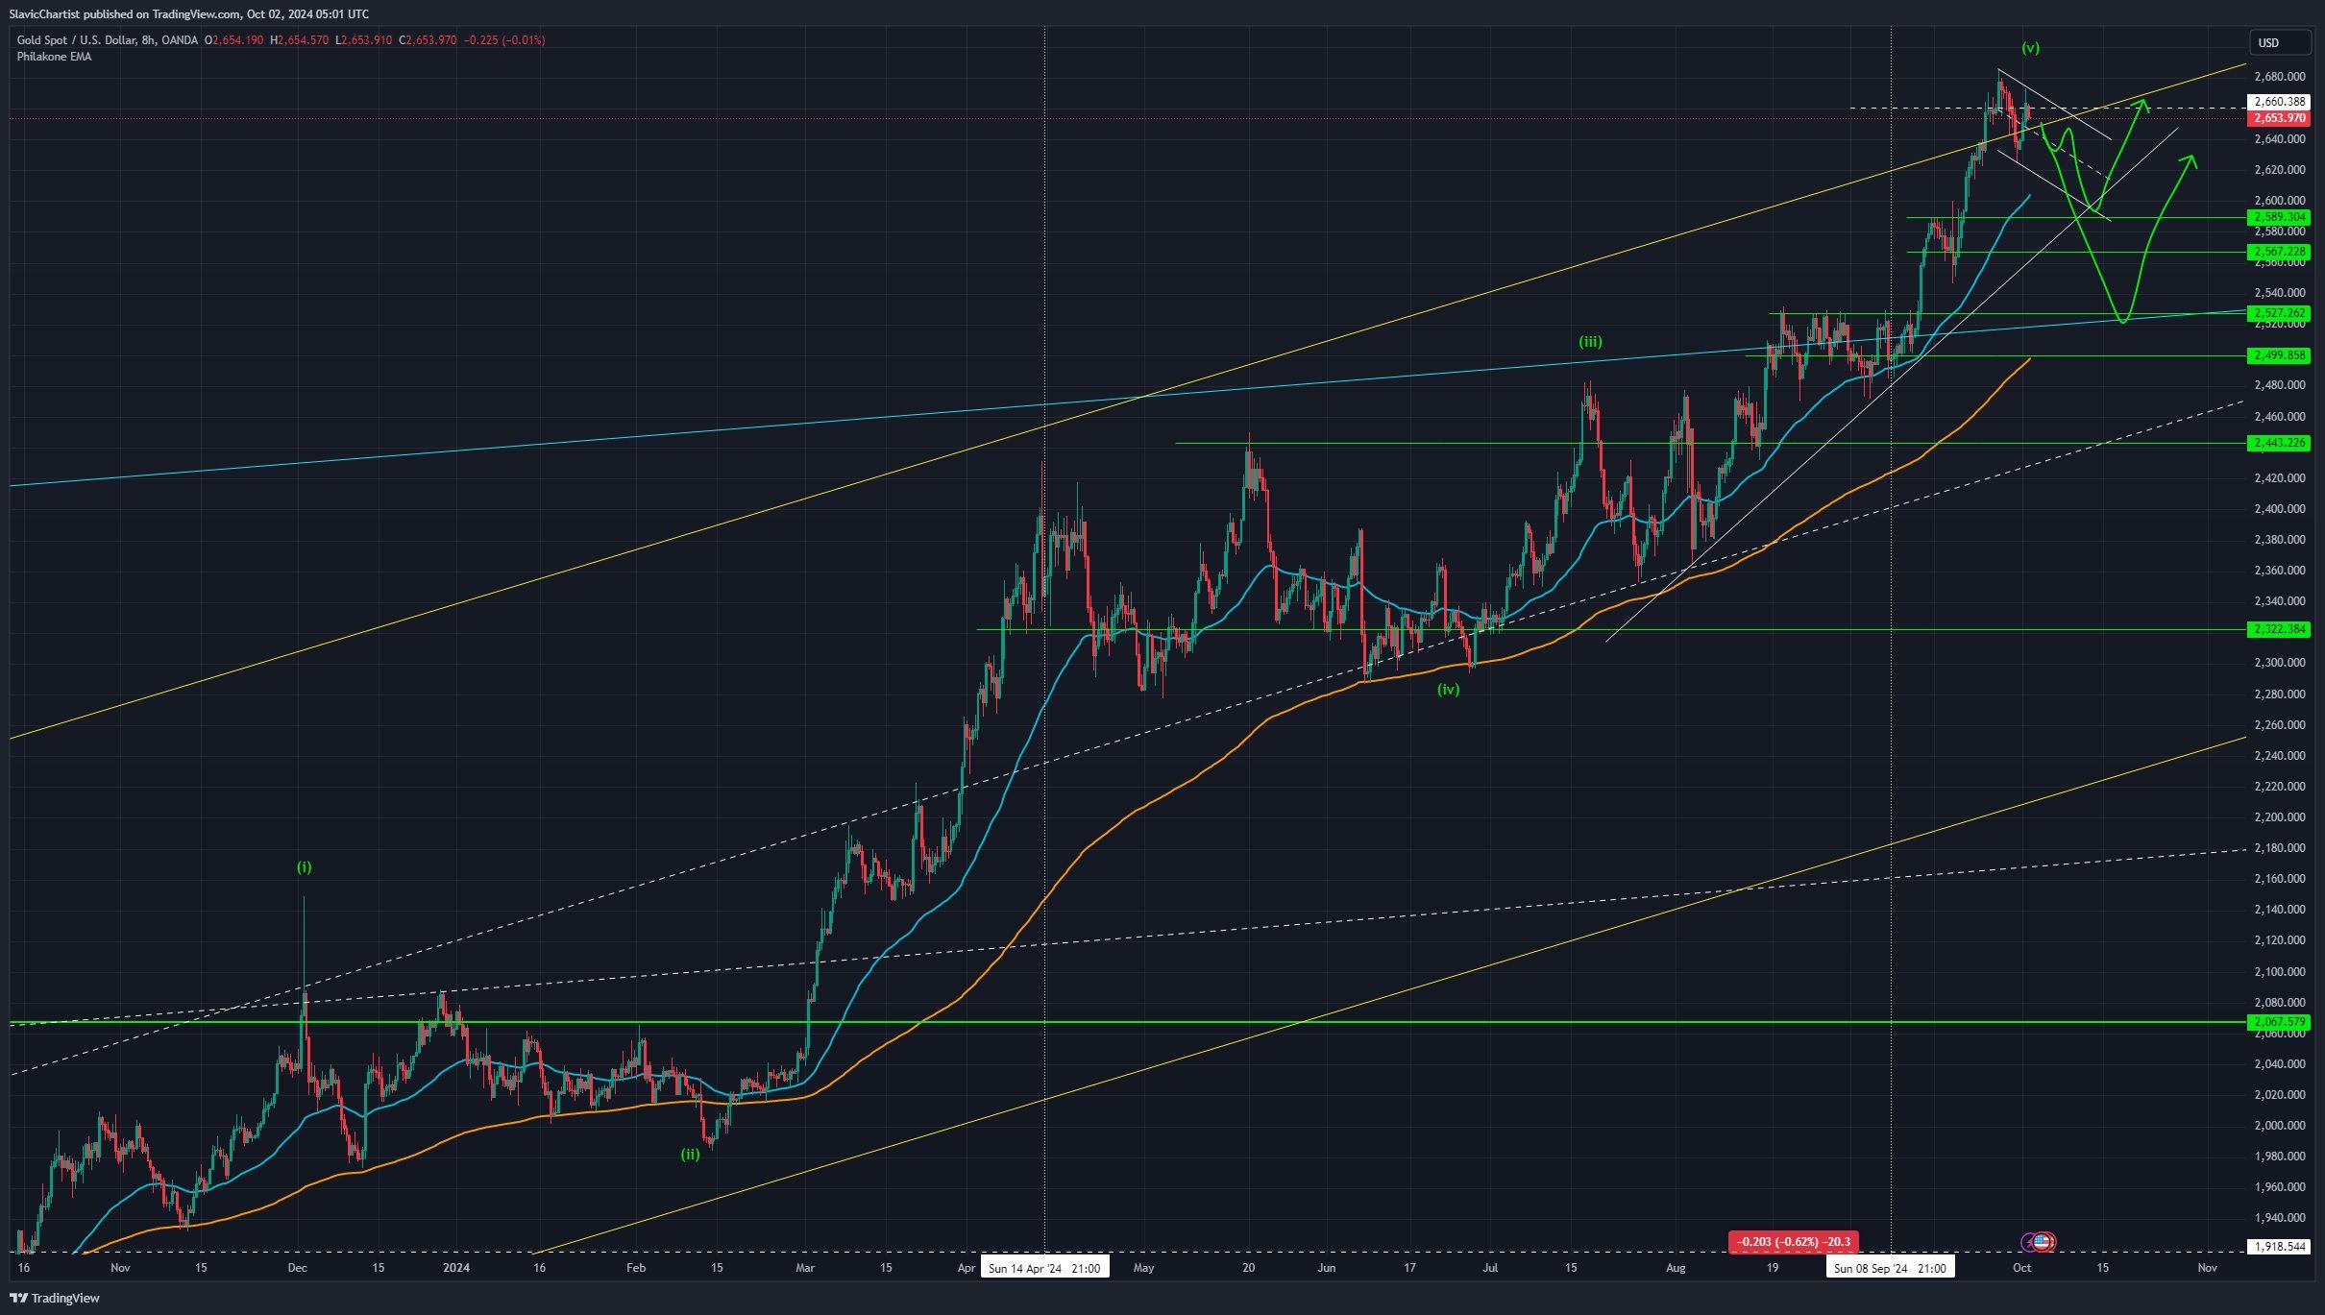Select the green price level label 2,443.226
Viewport: 2325px width, 1315px height.
[2279, 443]
